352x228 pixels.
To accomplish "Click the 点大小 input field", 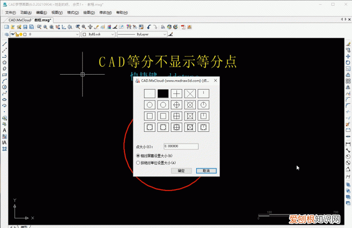I will click(x=181, y=146).
